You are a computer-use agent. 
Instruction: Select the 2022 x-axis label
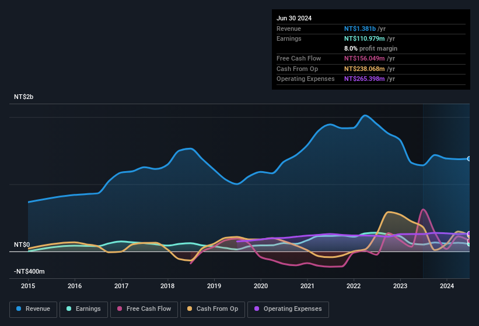tap(354, 286)
